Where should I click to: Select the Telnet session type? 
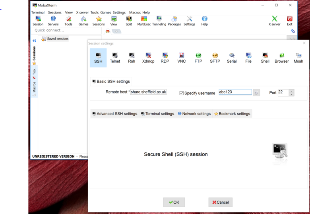[115, 58]
